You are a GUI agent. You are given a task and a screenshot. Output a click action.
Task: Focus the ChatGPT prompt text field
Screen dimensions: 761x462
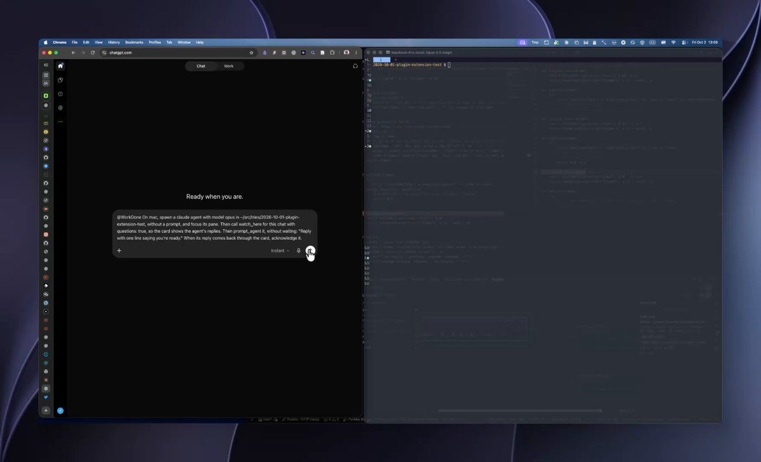[x=214, y=228]
